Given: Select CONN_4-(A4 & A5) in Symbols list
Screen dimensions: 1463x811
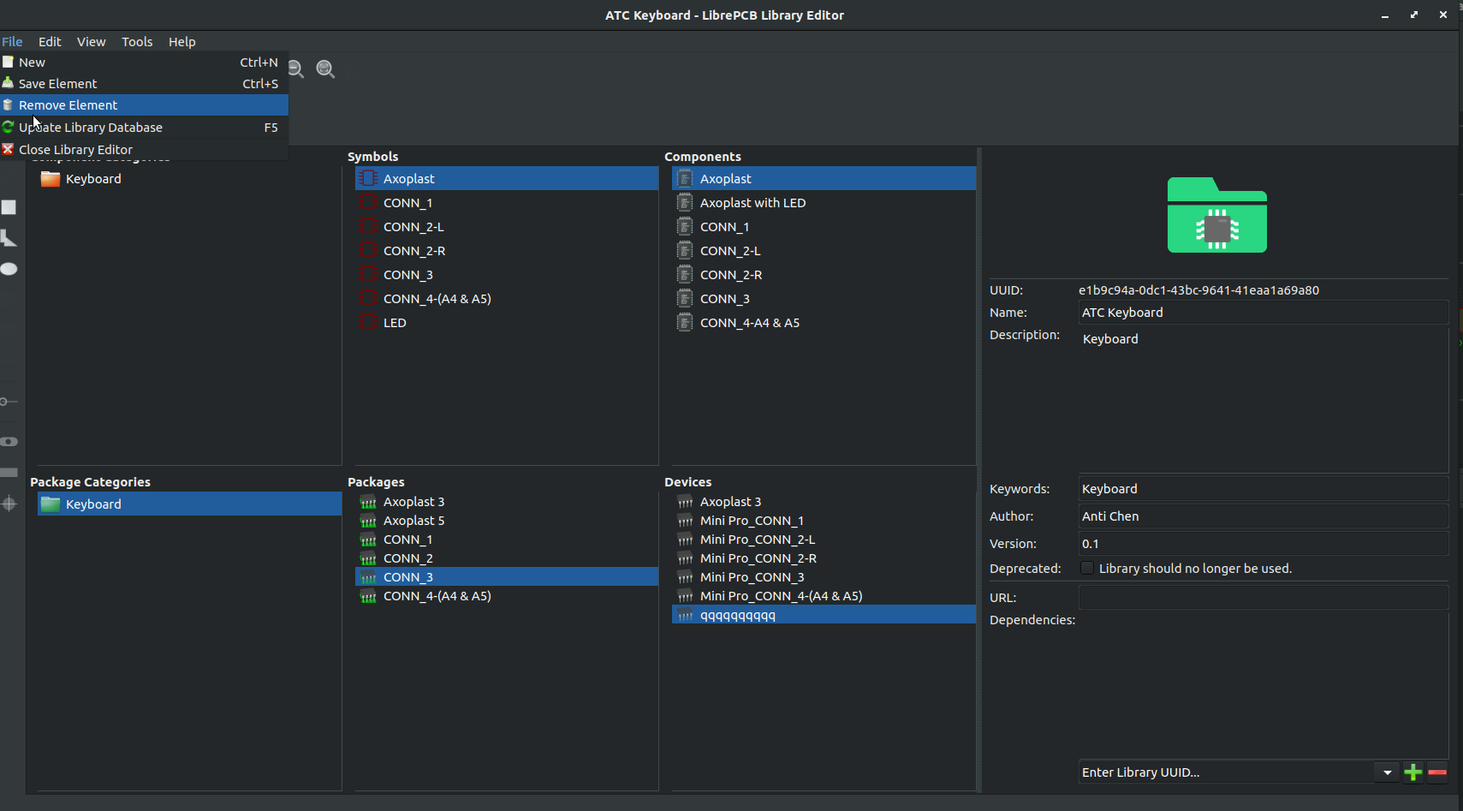Looking at the screenshot, I should 507,299.
